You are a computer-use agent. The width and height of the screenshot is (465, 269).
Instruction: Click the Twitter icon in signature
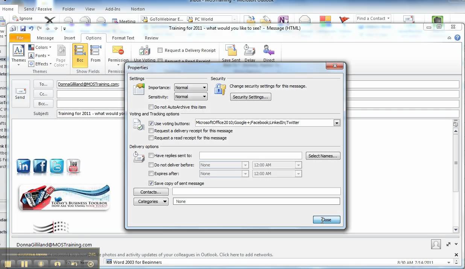(x=56, y=166)
